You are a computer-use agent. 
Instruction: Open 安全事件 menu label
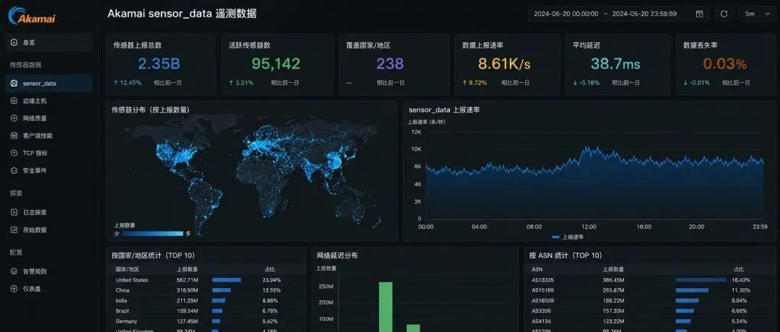(35, 170)
